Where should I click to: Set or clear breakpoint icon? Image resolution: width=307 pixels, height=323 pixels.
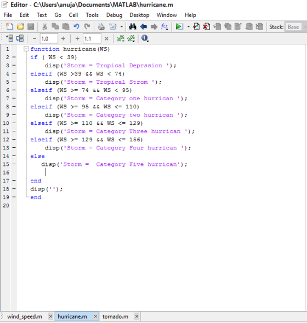click(196, 27)
